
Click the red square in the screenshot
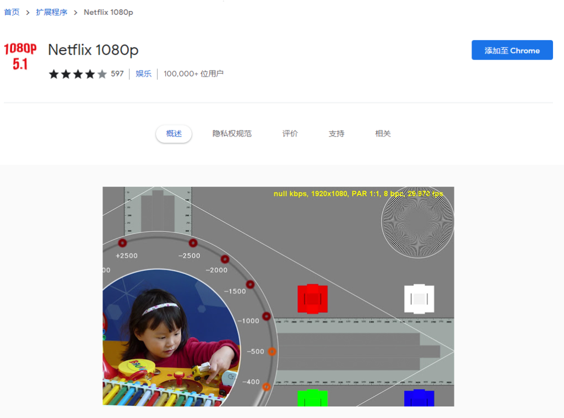[313, 299]
